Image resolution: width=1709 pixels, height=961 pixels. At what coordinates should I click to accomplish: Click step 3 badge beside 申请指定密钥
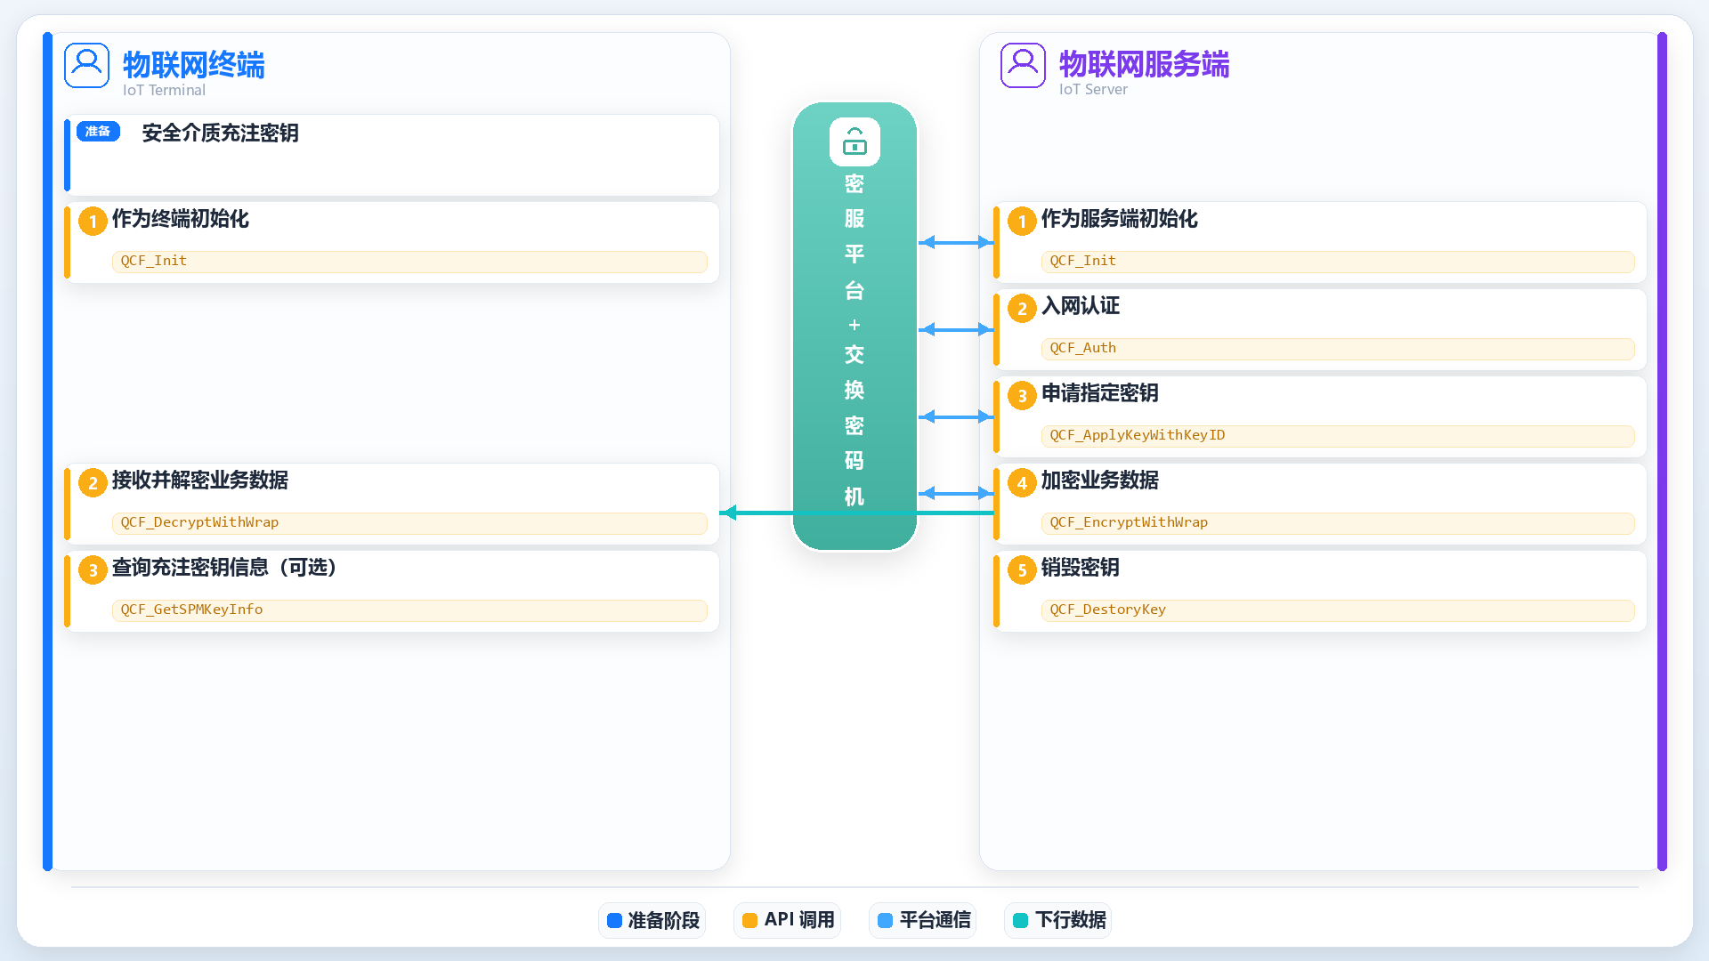click(1022, 396)
